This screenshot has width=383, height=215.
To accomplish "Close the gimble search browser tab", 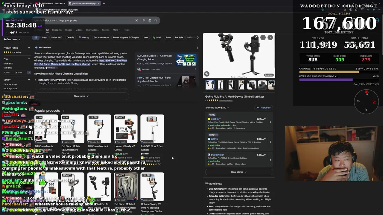I will click(x=98, y=3).
